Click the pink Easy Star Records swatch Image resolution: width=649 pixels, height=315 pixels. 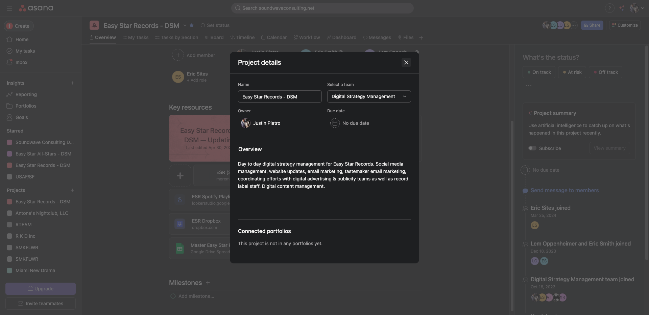pos(9,165)
